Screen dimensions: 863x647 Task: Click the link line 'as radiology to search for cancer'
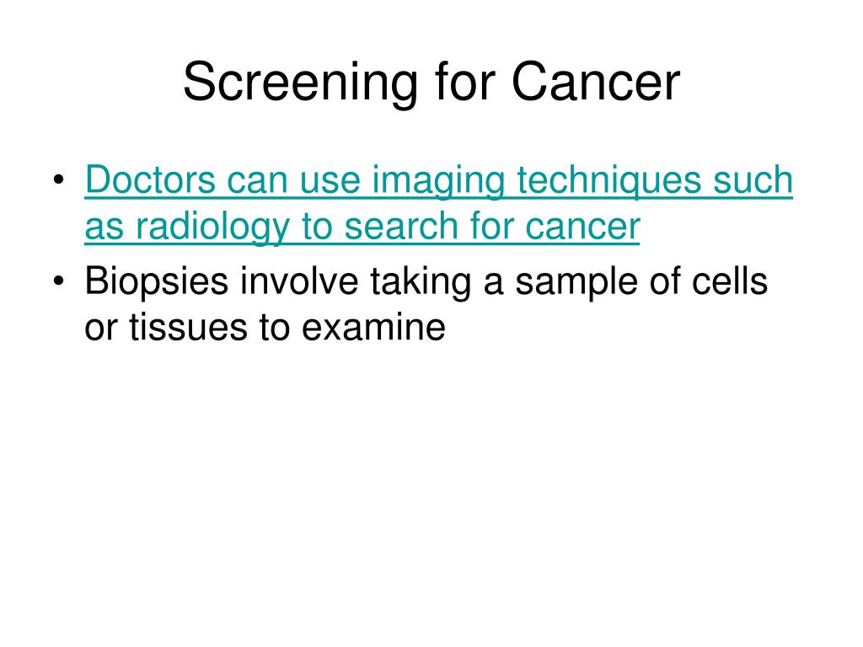pyautogui.click(x=362, y=226)
